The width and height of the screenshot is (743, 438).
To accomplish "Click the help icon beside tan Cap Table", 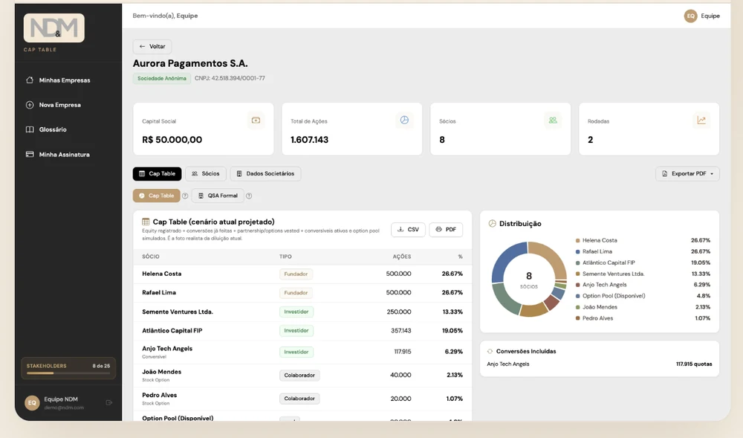I will (x=185, y=196).
